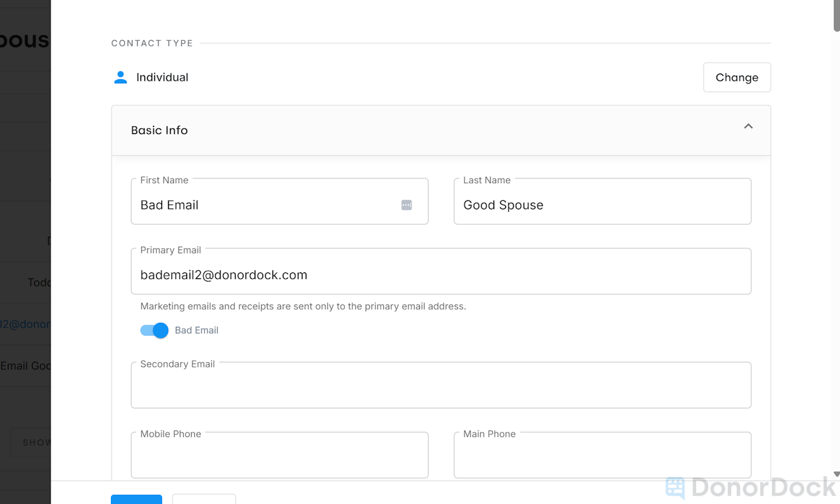Click the Basic Info header title
This screenshot has height=504, width=840.
(159, 130)
